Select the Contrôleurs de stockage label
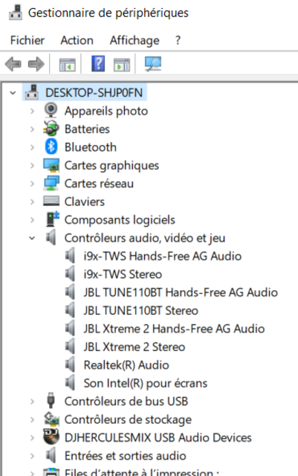The height and width of the screenshot is (476, 298). click(128, 419)
